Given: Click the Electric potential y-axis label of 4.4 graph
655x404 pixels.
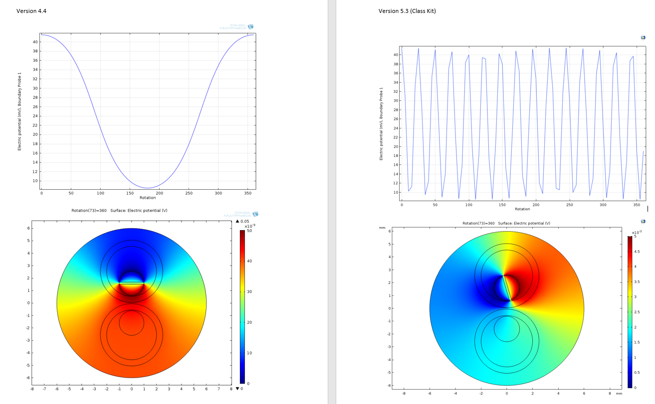Looking at the screenshot, I should tap(20, 111).
